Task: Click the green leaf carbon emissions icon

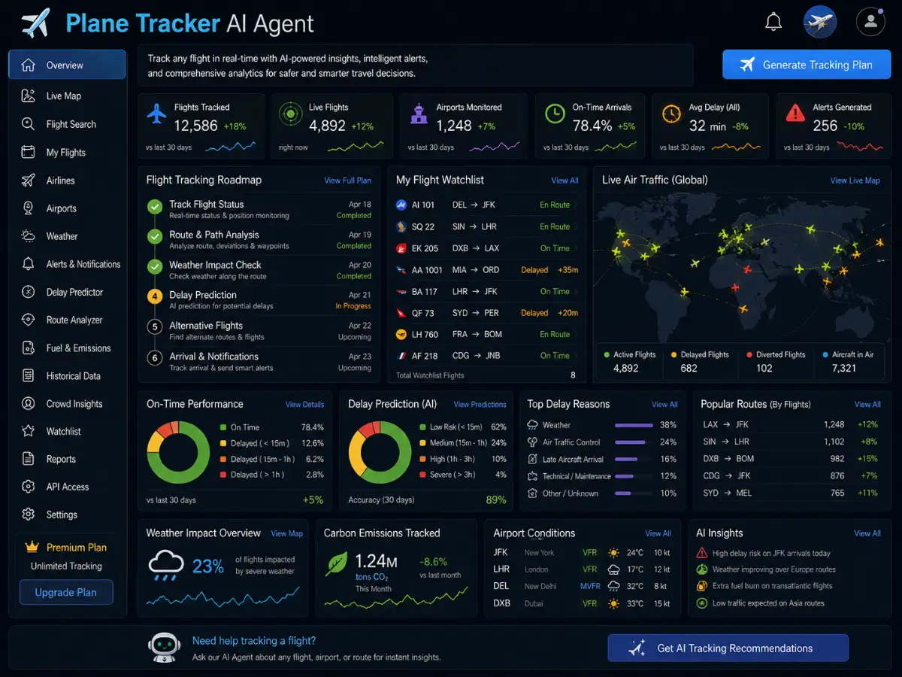Action: click(x=336, y=565)
